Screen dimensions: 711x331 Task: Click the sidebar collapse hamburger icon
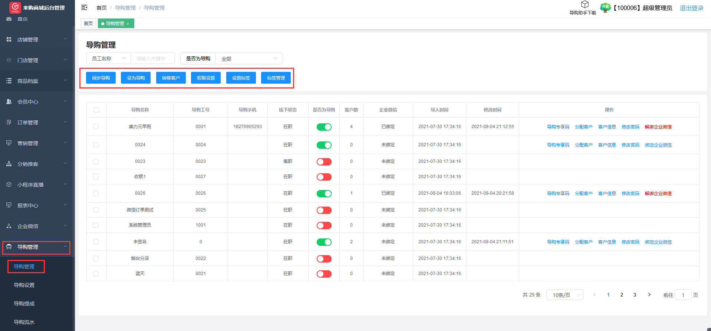tap(84, 7)
